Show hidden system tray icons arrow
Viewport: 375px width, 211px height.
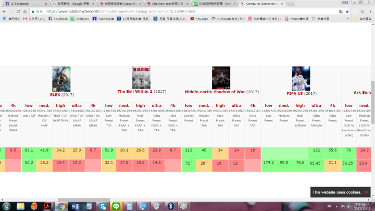[x=336, y=206]
